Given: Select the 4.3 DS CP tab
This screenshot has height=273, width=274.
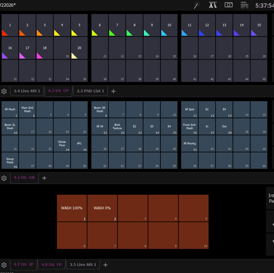Looking at the screenshot, I should [58, 91].
